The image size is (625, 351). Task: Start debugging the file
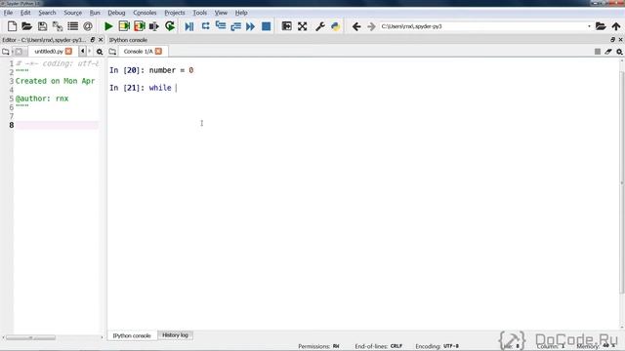189,26
